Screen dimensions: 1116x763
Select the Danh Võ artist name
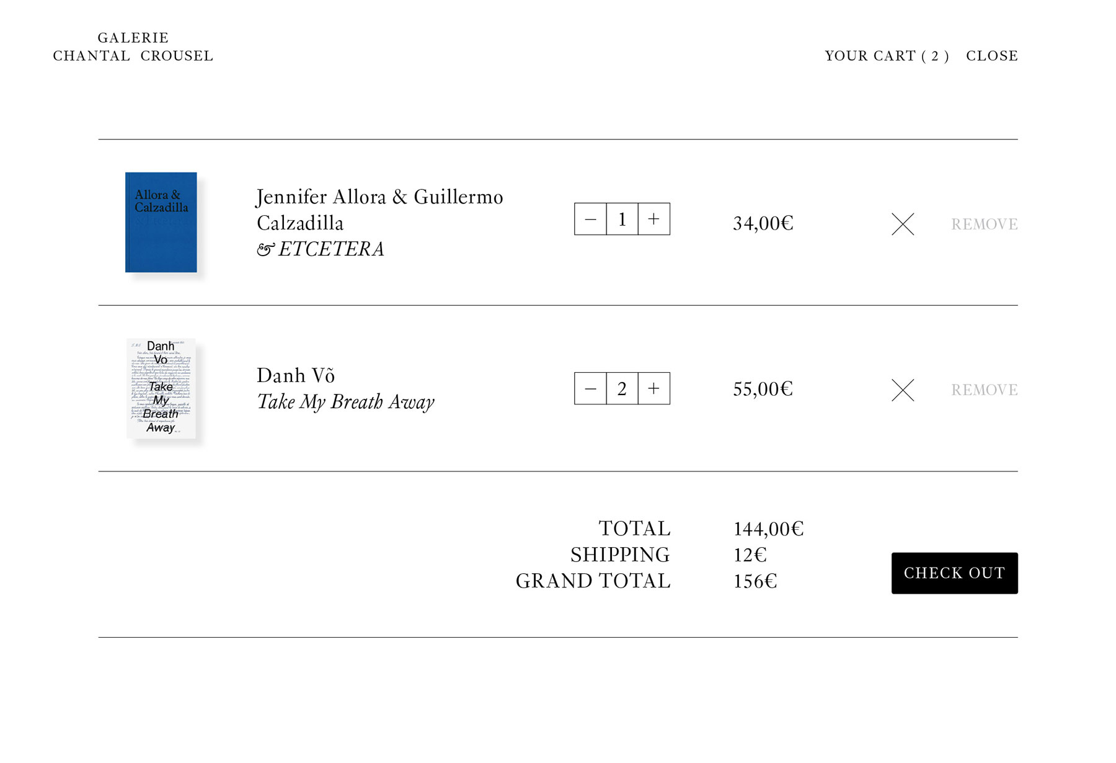[296, 375]
